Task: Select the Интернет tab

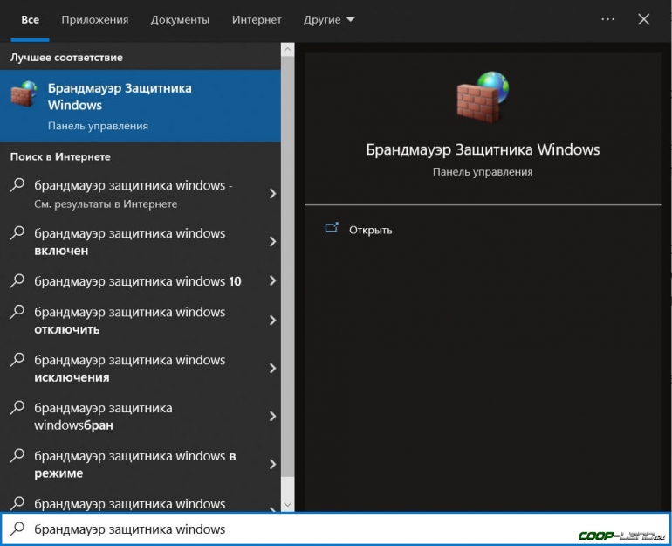Action: pos(257,19)
